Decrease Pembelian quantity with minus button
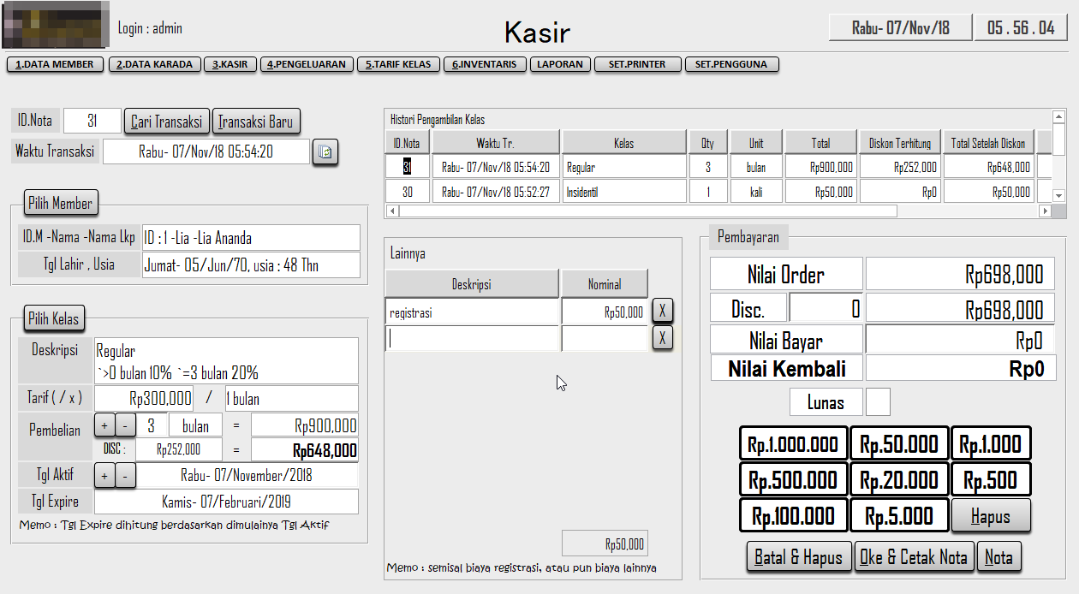 click(x=125, y=425)
